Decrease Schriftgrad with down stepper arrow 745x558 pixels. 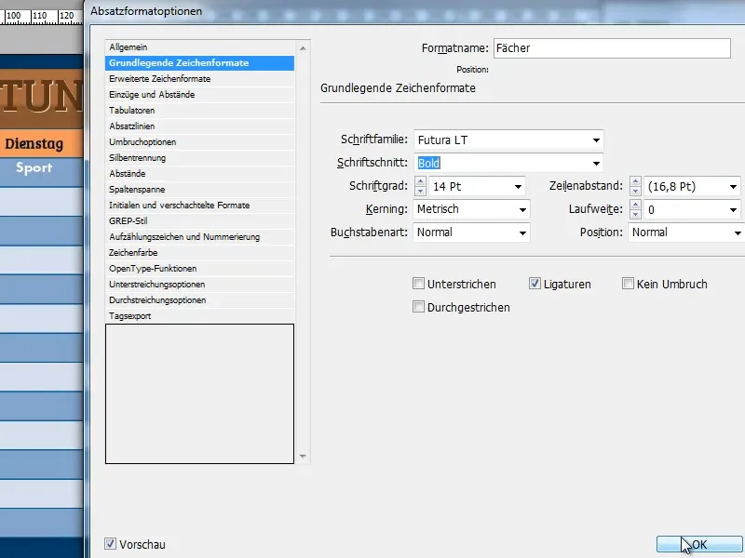pos(420,191)
